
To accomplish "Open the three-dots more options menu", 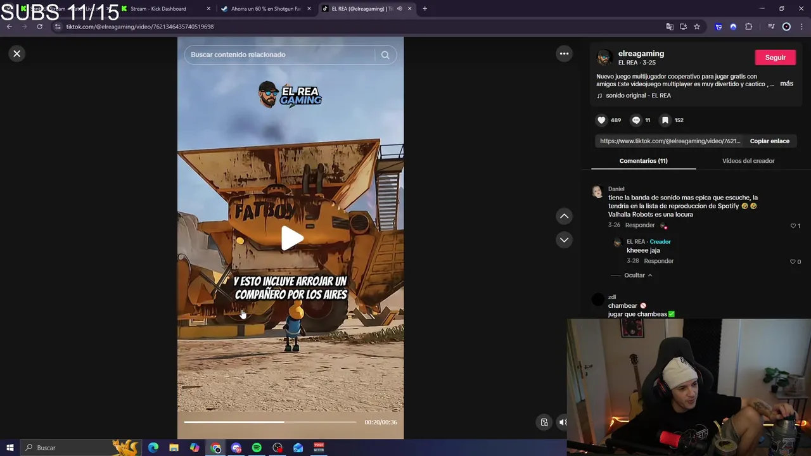I will tap(564, 54).
